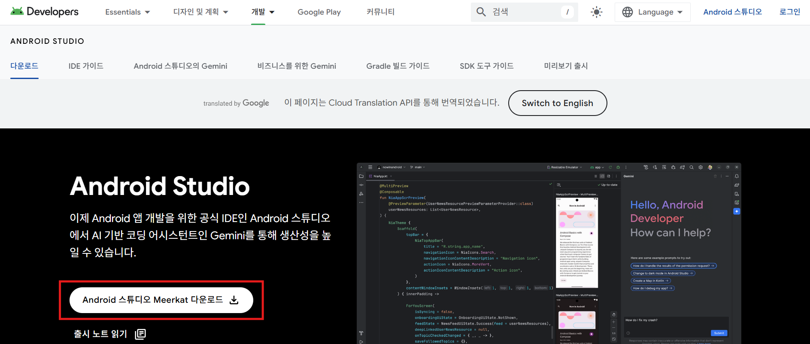Open the 비즈니스를 위한 Gemini tab

pos(297,66)
